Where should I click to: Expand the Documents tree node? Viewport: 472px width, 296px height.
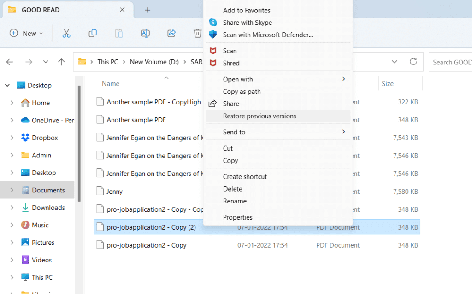click(x=12, y=190)
